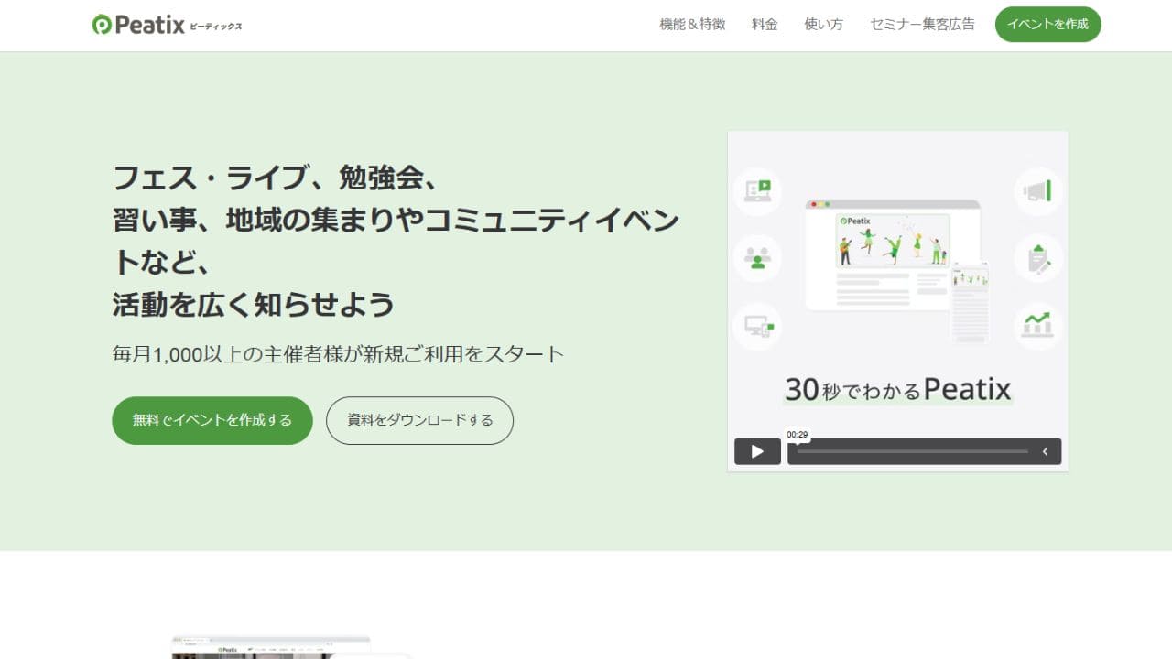Click the 00:29 time indicator on the video

tap(797, 435)
